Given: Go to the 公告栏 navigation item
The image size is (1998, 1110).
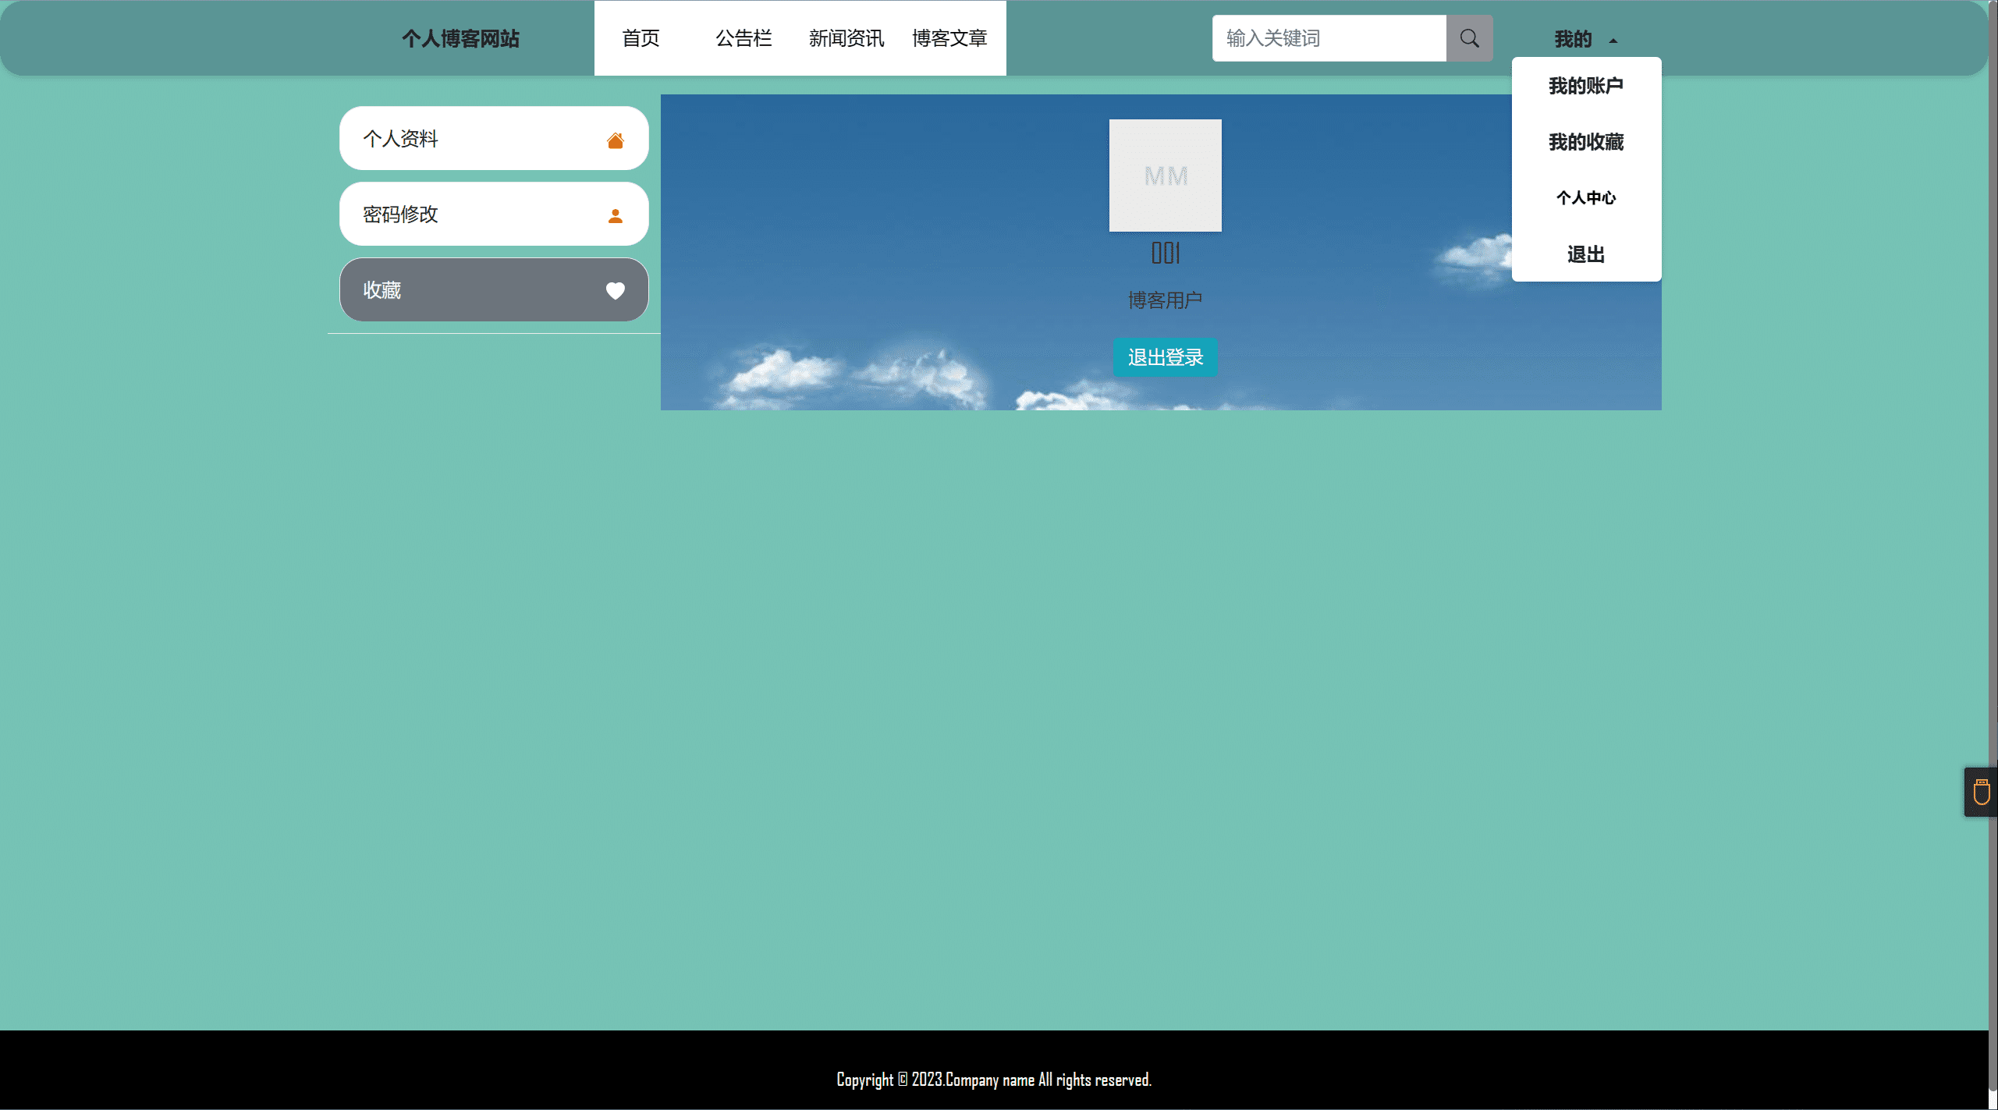Looking at the screenshot, I should click(x=743, y=38).
